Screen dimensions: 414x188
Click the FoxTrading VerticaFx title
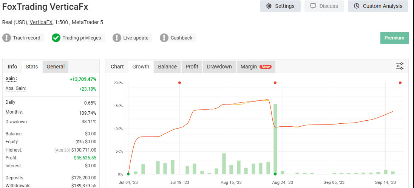click(45, 7)
